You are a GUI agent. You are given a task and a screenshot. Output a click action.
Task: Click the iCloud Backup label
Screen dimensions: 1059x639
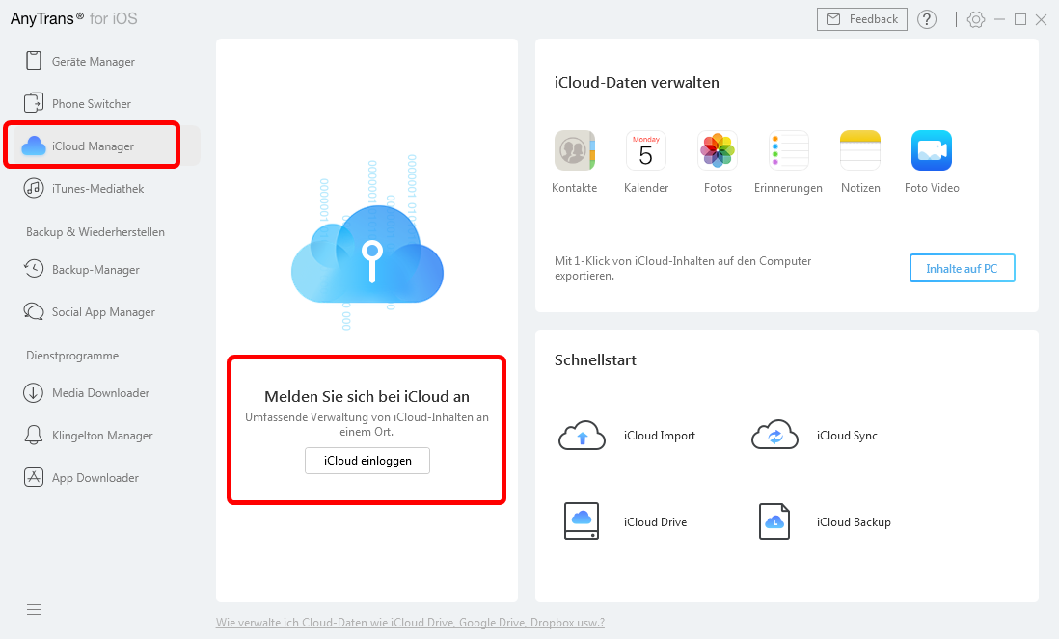click(854, 522)
